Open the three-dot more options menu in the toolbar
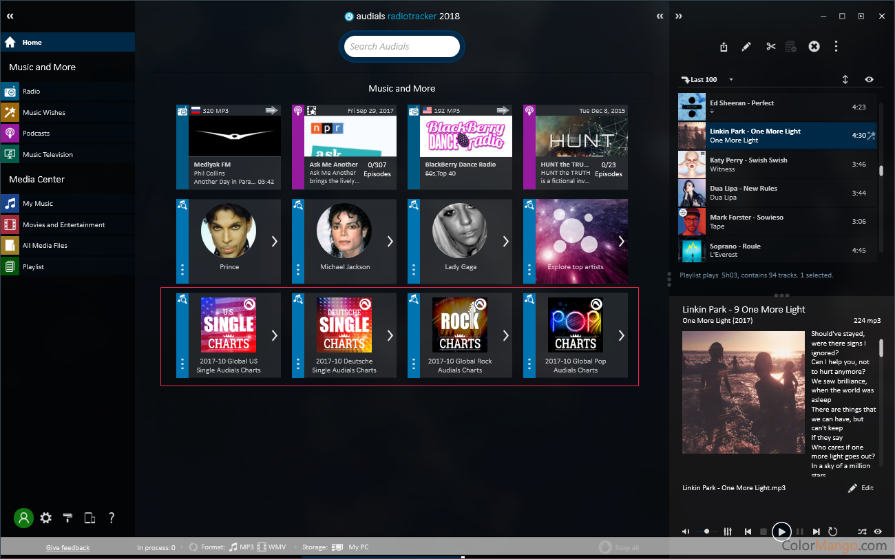 pos(836,47)
